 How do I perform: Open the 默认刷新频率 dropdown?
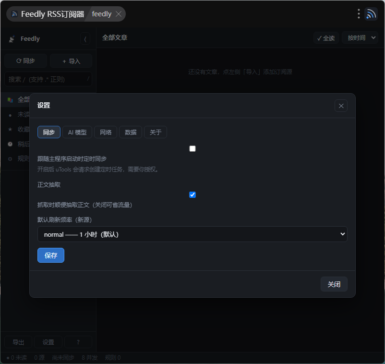click(192, 234)
